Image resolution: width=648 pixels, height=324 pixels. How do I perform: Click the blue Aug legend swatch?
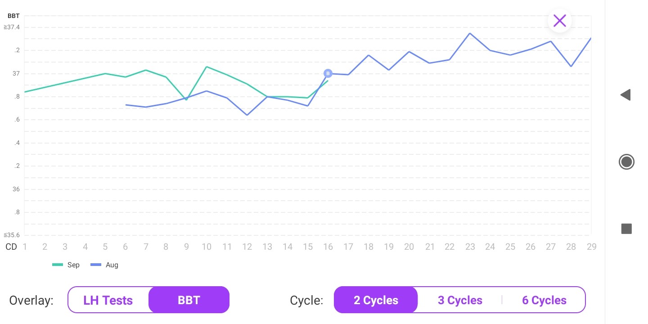point(96,265)
